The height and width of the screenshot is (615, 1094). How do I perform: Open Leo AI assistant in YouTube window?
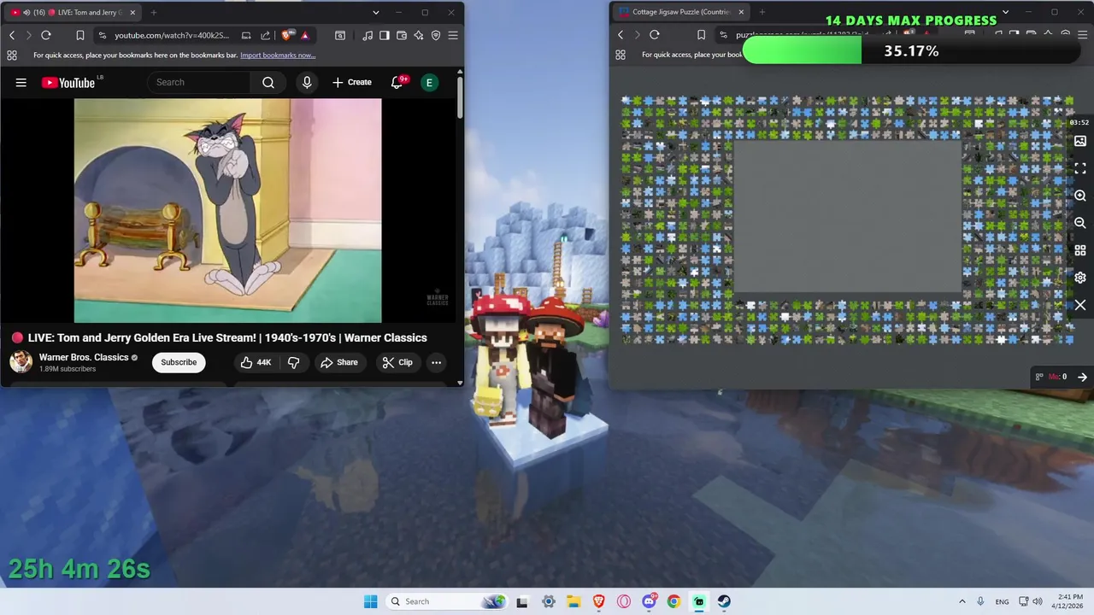[419, 35]
